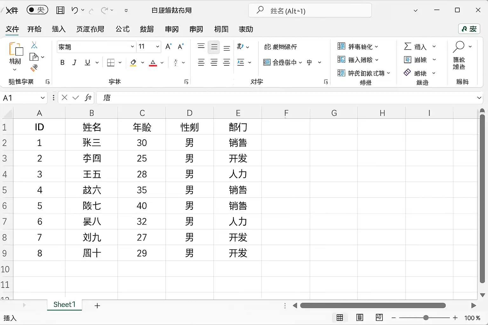Click the green share button top right

click(x=469, y=29)
